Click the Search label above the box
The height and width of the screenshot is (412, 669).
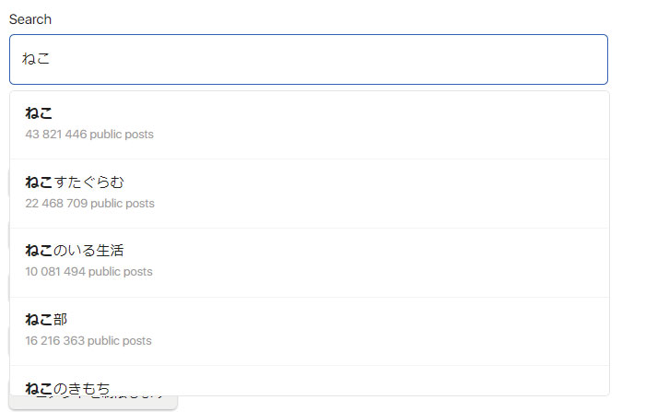click(30, 19)
